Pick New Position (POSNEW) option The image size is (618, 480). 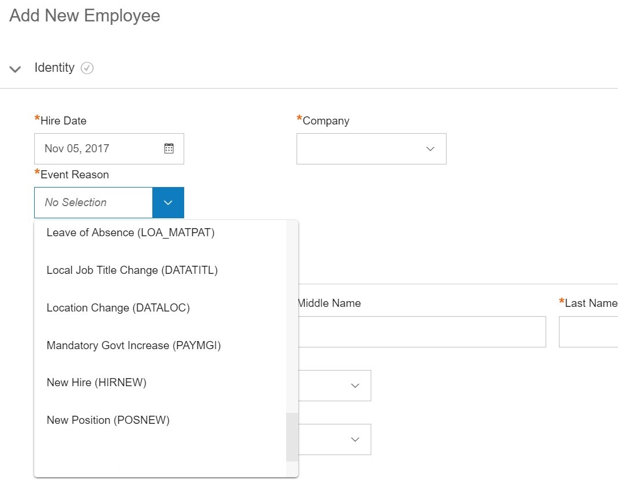[x=108, y=420]
